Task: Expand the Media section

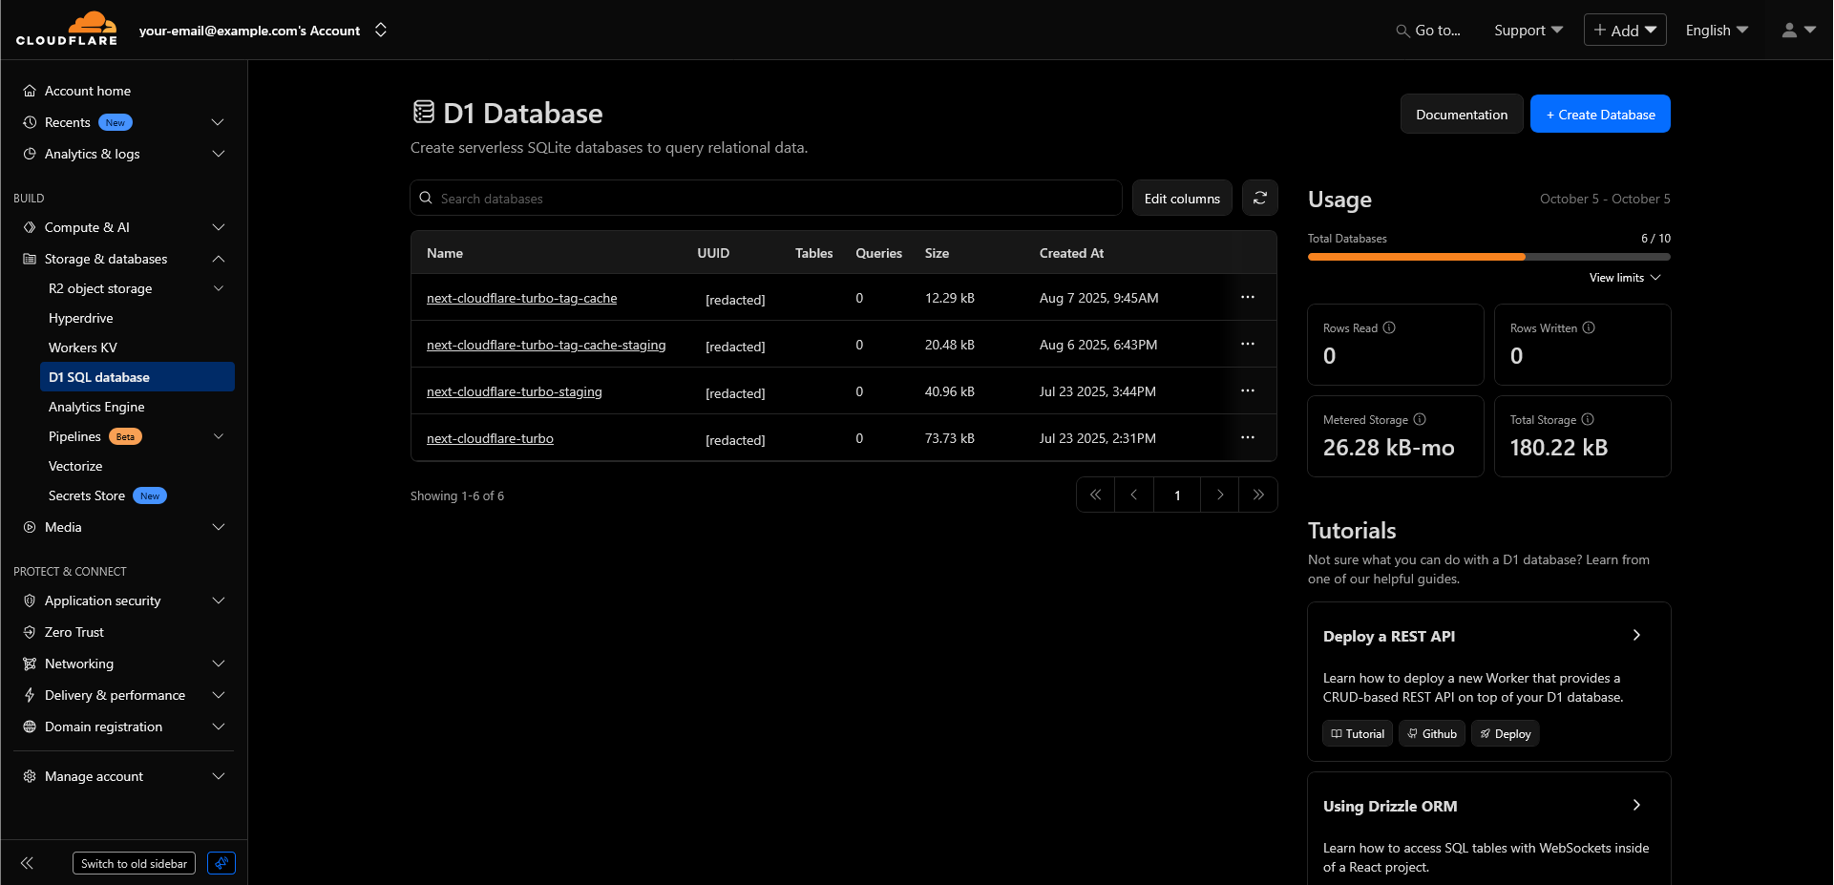Action: pos(218,527)
